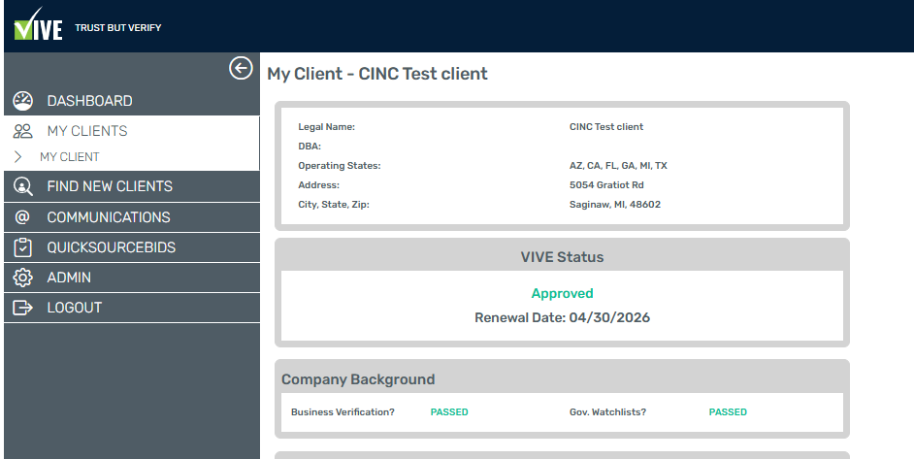The width and height of the screenshot is (914, 459).
Task: Click the Communications @ icon
Action: [22, 217]
